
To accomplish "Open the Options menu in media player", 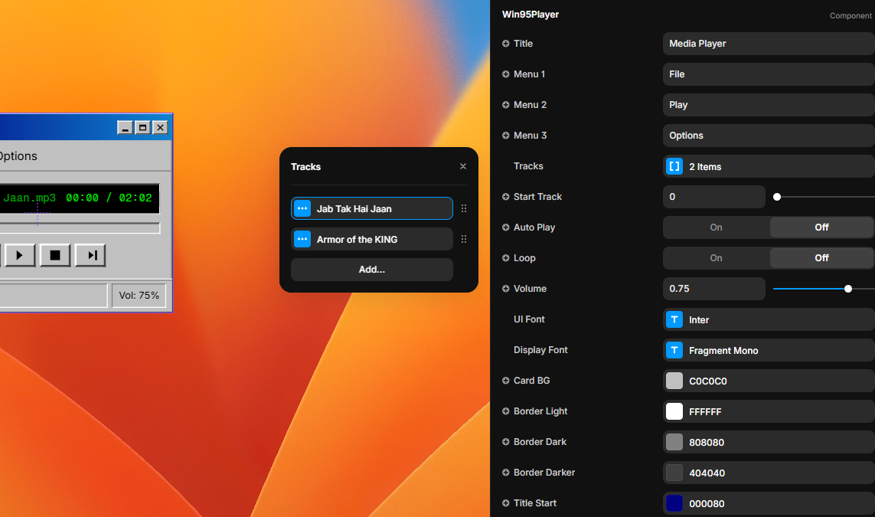I will pos(17,156).
